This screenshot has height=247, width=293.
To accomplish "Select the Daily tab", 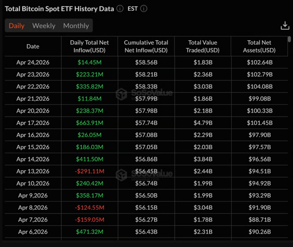I will 16,26.
